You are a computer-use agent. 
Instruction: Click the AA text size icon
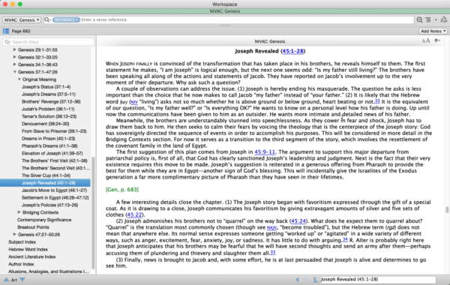tap(426, 40)
